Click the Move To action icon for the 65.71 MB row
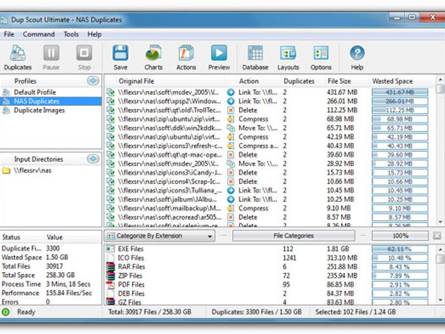 [x=231, y=128]
